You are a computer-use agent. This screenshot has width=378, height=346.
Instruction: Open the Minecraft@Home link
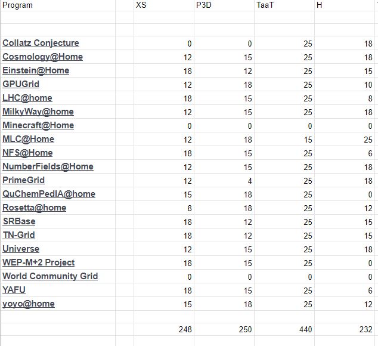(38, 125)
